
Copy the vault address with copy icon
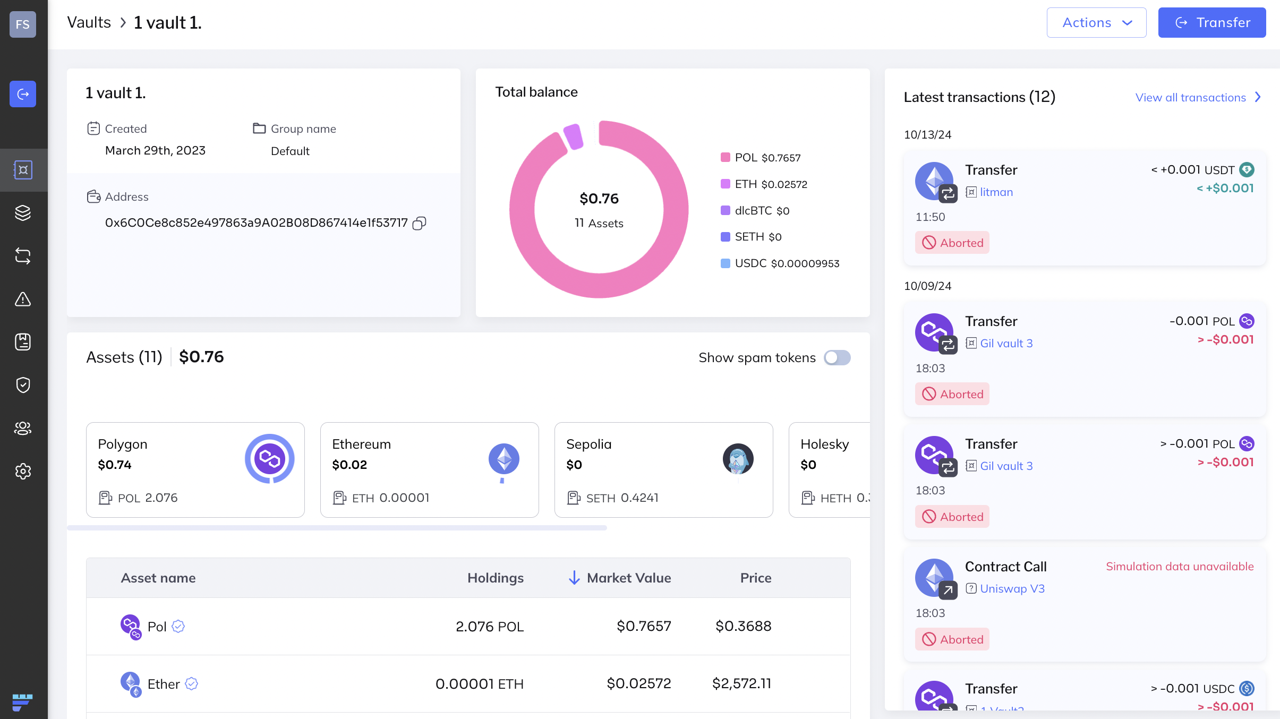click(420, 223)
